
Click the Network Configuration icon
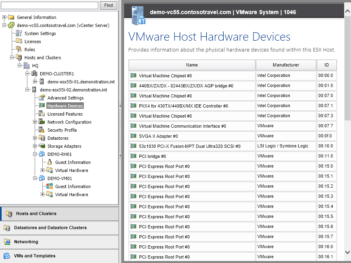42,122
